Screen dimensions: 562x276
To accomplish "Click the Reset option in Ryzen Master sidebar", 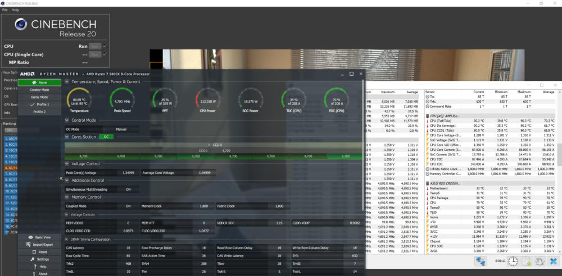I will pyautogui.click(x=39, y=252).
